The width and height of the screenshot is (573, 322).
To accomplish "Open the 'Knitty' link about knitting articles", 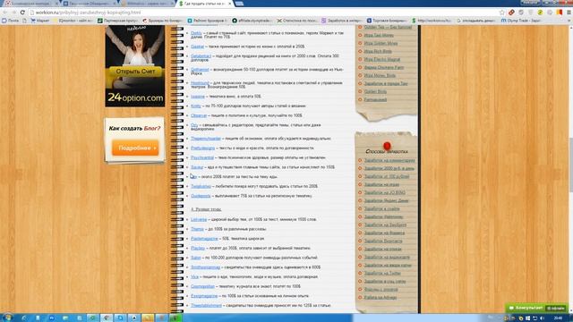I will 196,106.
